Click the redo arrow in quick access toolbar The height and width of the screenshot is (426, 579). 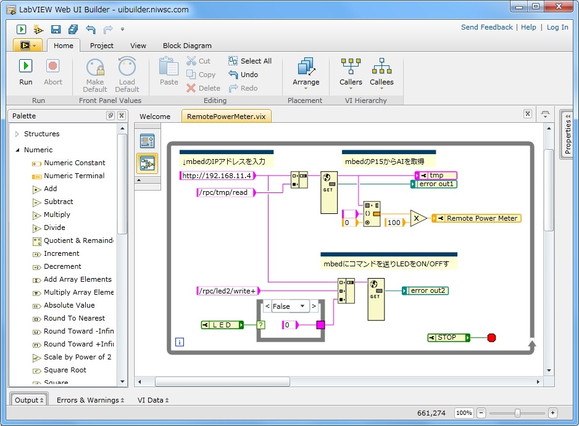108,29
